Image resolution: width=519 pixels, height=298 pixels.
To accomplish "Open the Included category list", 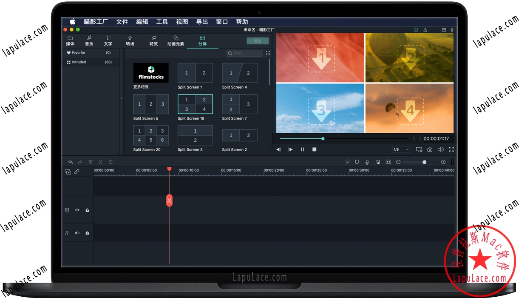I will [x=79, y=62].
